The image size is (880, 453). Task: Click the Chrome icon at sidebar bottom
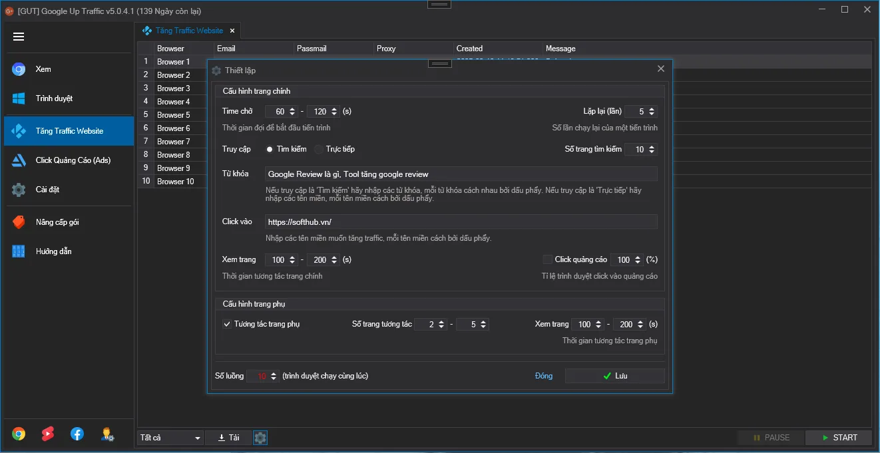tap(19, 434)
